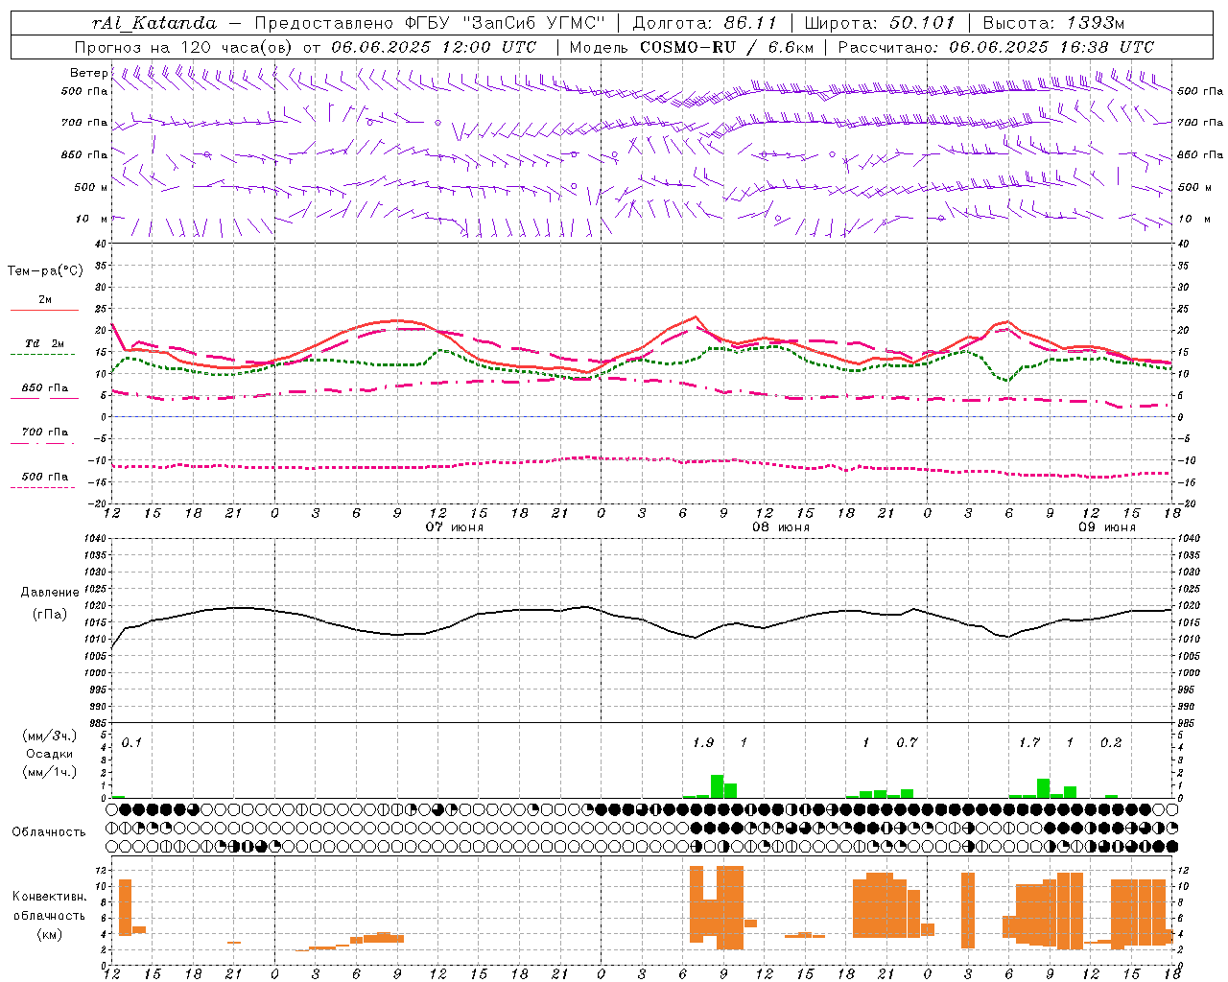Image resolution: width=1228 pixels, height=982 pixels.
Task: Click the 08 июня date label
Action: pos(781,527)
